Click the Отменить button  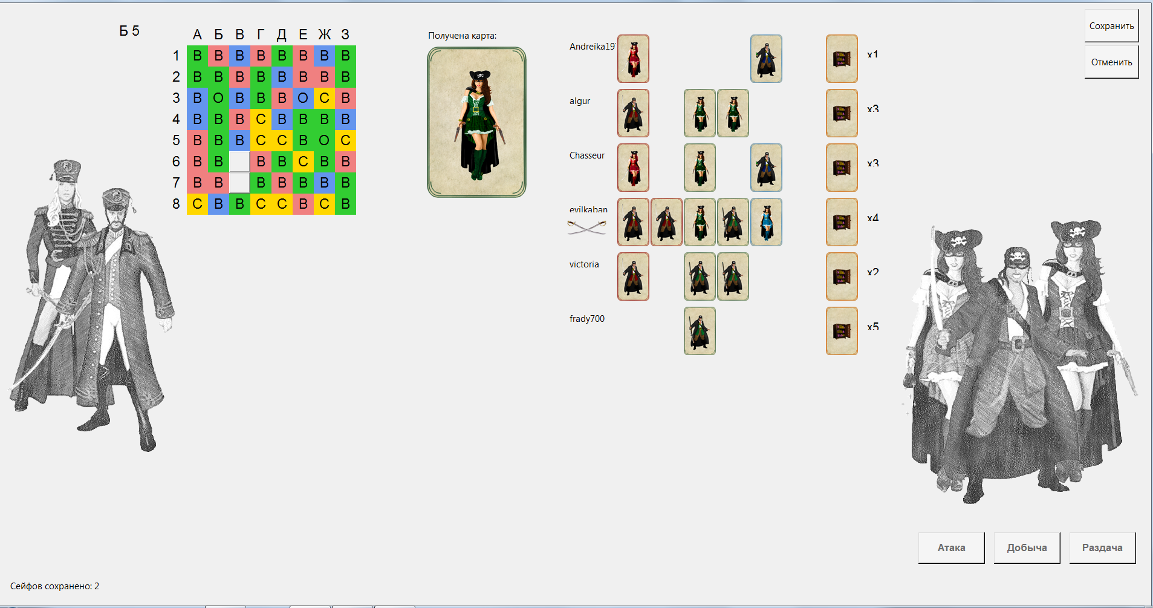[1111, 62]
